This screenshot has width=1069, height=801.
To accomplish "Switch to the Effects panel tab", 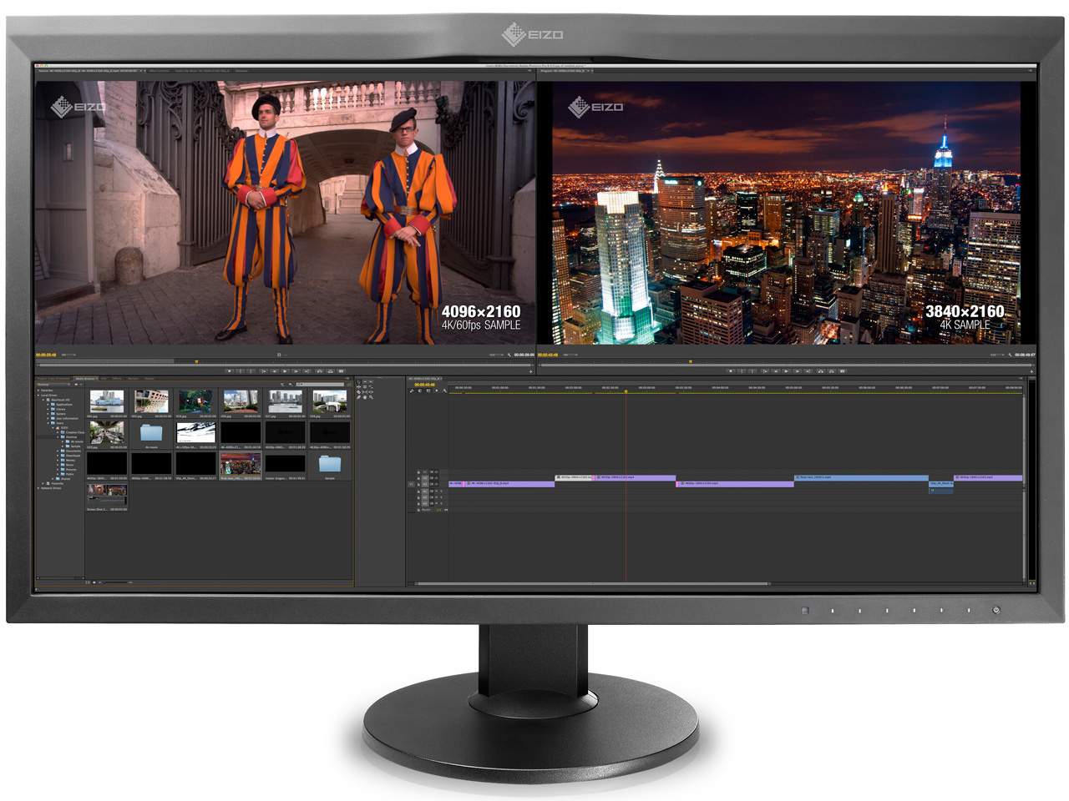I will pos(117,379).
